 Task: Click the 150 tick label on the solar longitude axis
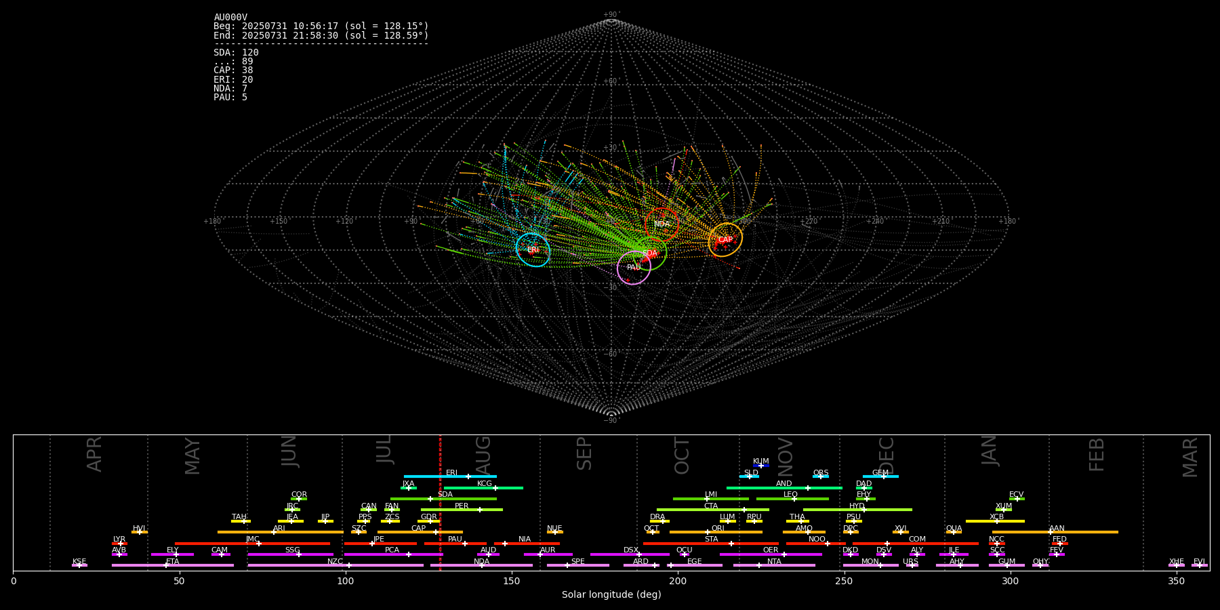(x=512, y=582)
